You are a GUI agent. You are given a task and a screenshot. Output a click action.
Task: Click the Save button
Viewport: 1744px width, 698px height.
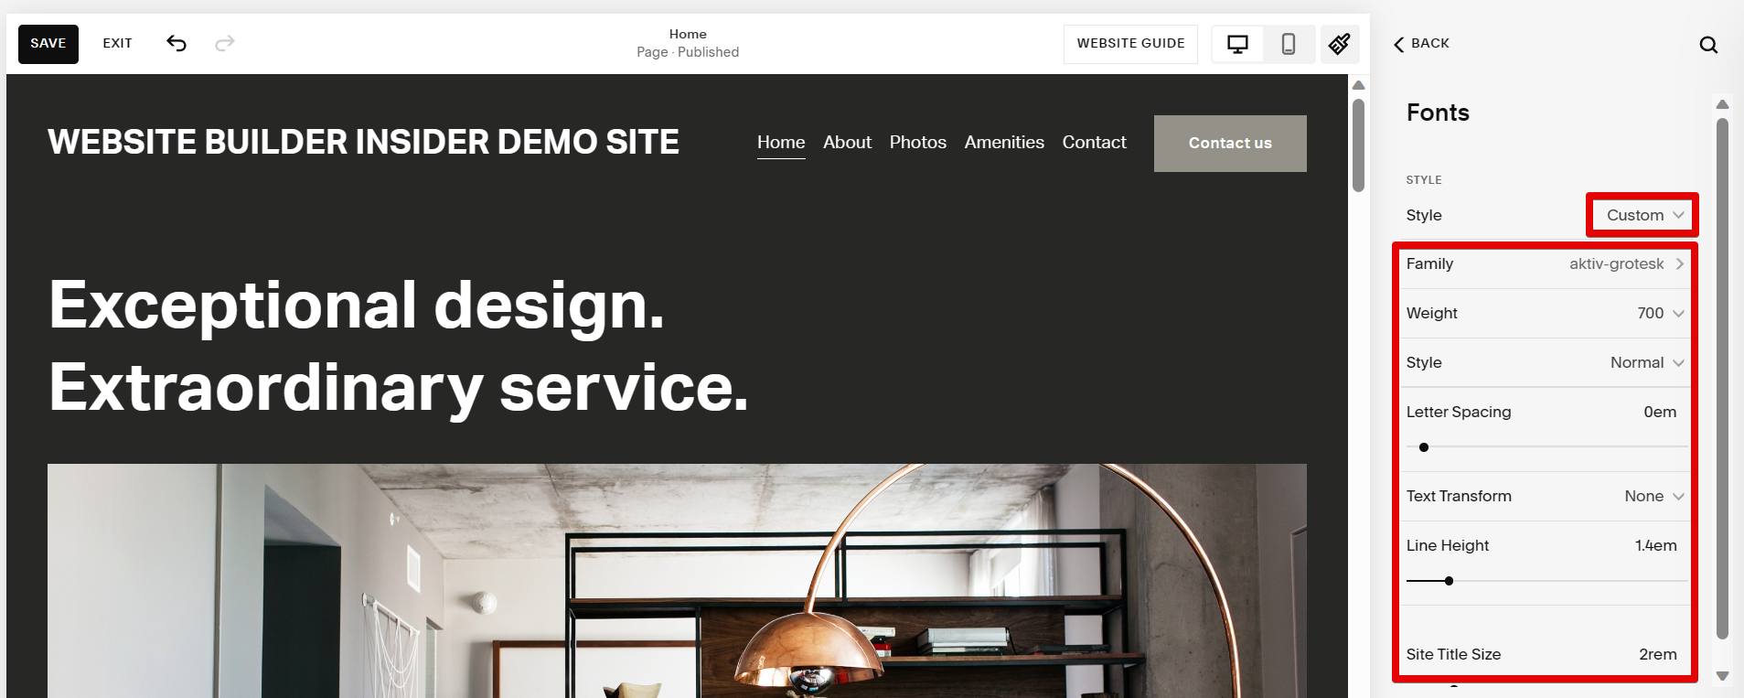(48, 44)
